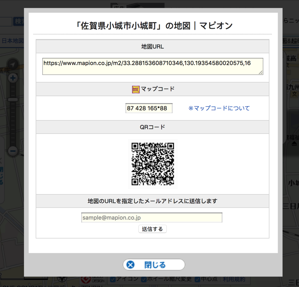Open the ※マップコードについて link
The height and width of the screenshot is (287, 299).
[x=219, y=108]
